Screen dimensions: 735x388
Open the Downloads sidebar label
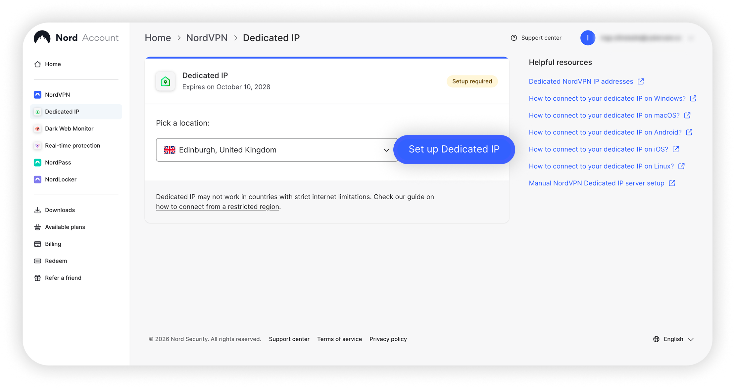[x=60, y=210]
